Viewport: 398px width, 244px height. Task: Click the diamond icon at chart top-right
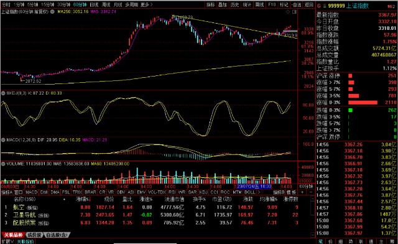(x=288, y=12)
